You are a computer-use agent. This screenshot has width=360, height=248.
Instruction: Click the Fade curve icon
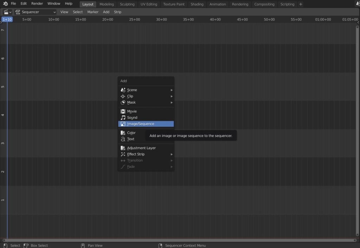tap(123, 167)
